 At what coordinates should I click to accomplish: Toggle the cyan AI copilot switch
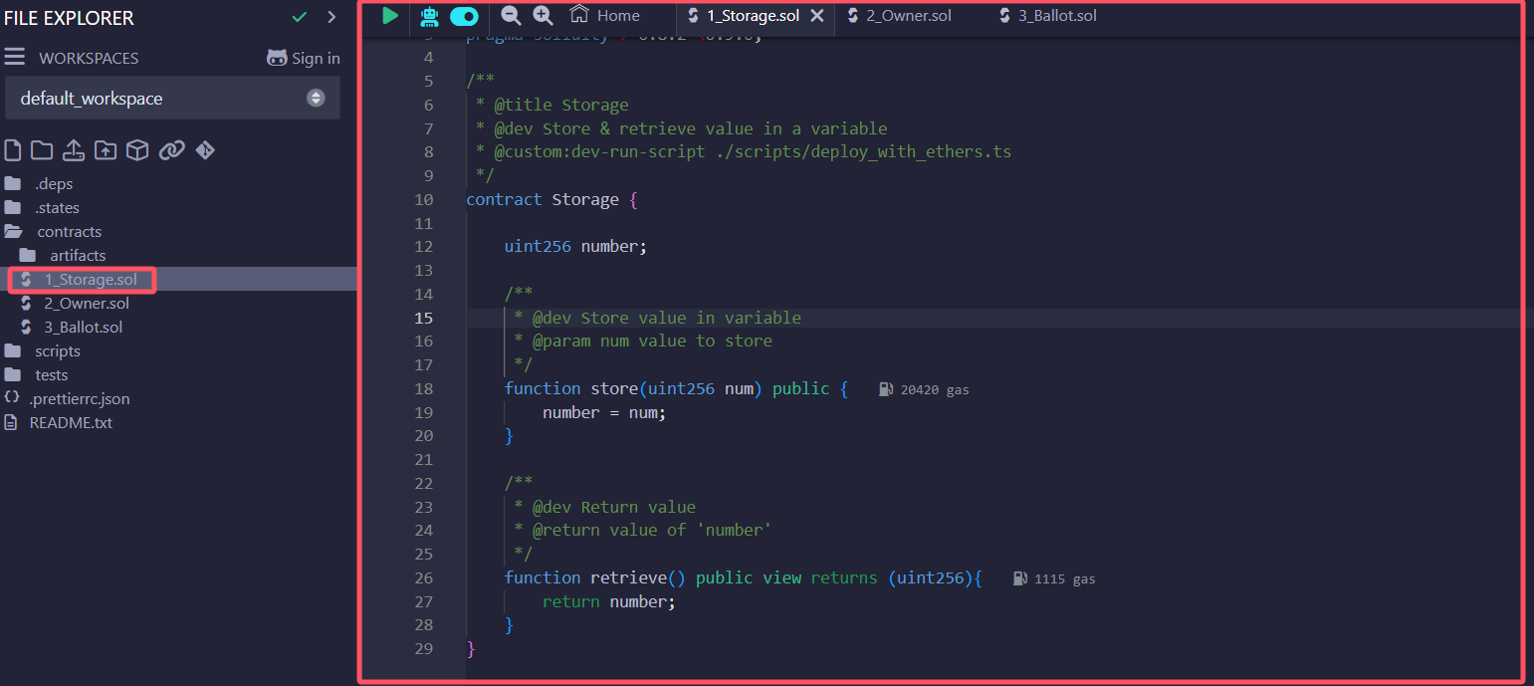pyautogui.click(x=464, y=16)
